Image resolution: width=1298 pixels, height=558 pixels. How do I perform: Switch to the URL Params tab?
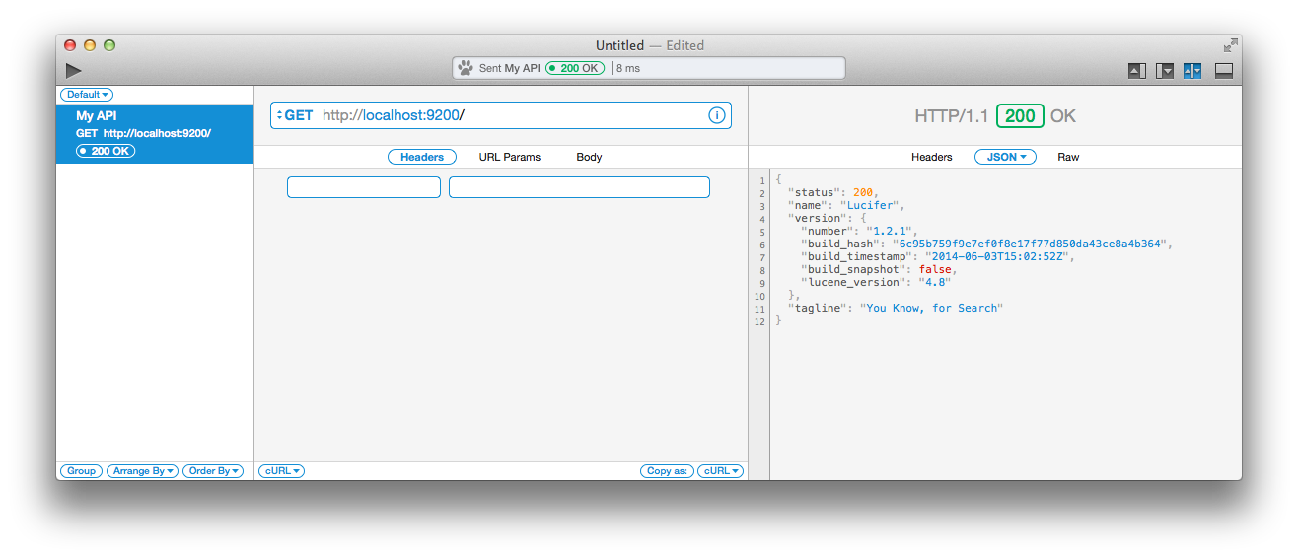[x=510, y=157]
